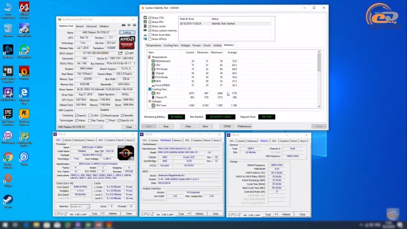Screen dimensions: 407x229
Task: Open the FPS Monitor desktop icon
Action: [x=24, y=51]
